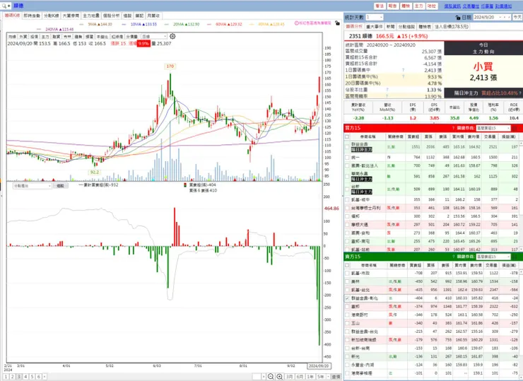Expand more pages arrow after page 6
523x381 pixels.
[45, 376]
